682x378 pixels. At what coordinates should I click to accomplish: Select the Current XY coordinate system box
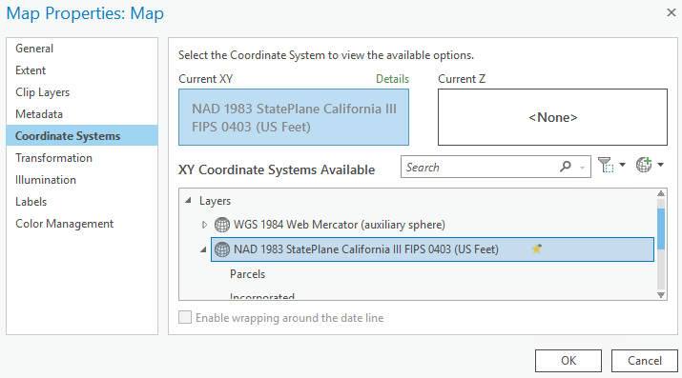point(294,117)
